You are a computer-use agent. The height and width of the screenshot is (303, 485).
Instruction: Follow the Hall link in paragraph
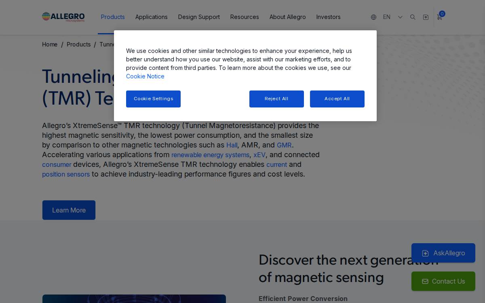pyautogui.click(x=232, y=145)
